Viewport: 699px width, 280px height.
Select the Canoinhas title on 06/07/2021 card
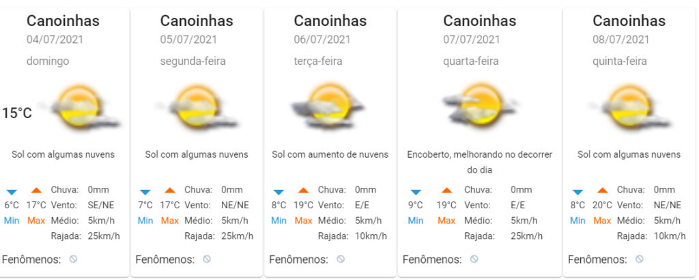[x=330, y=20]
